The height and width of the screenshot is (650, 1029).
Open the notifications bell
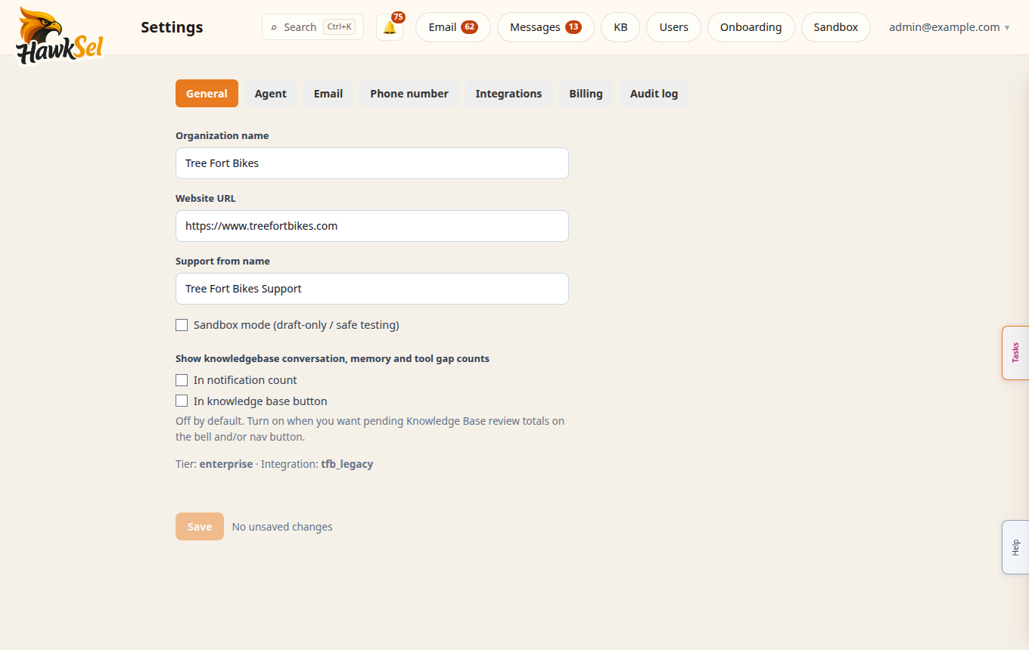pyautogui.click(x=390, y=27)
